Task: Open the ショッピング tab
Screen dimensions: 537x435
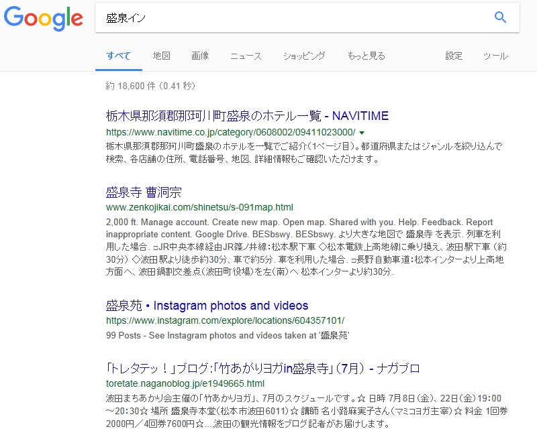Action: coord(304,56)
